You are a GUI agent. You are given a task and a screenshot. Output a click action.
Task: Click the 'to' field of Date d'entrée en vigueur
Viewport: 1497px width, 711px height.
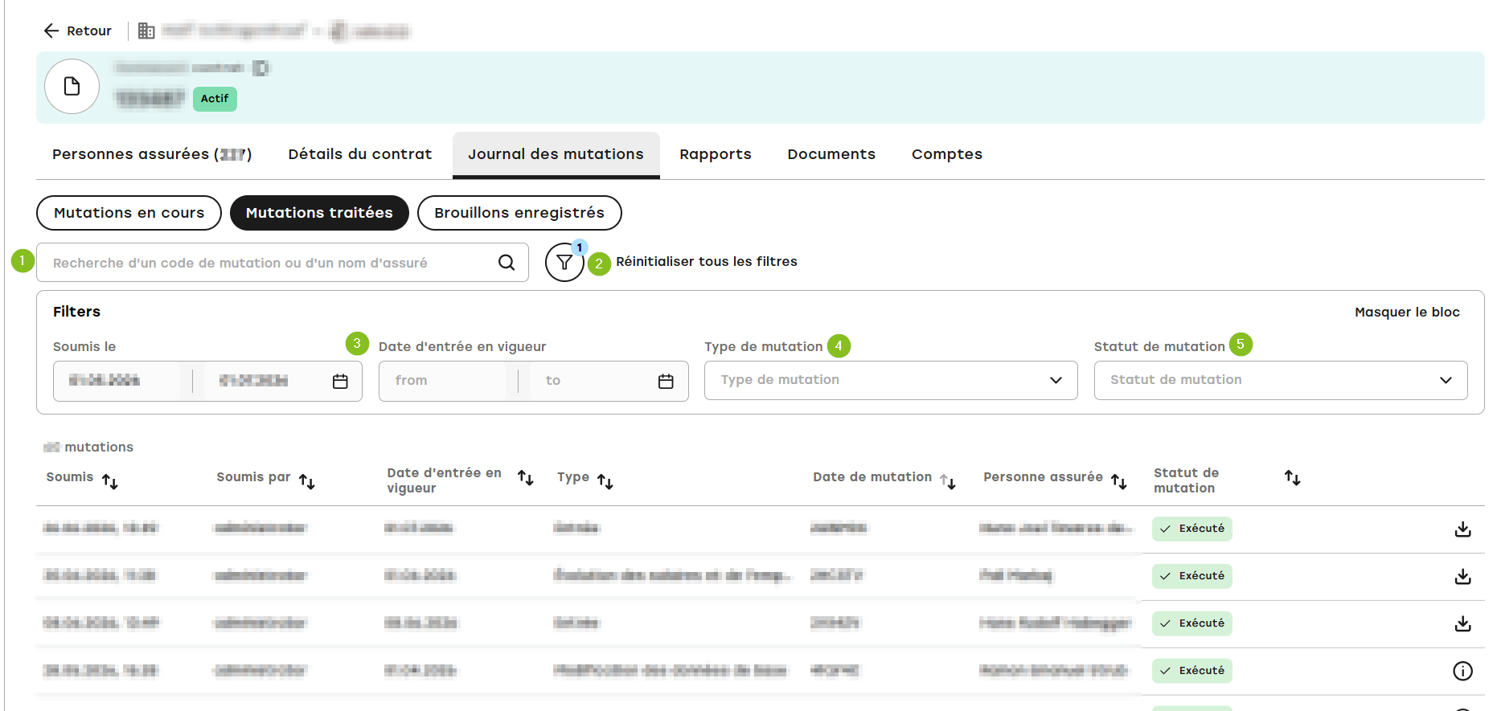587,381
